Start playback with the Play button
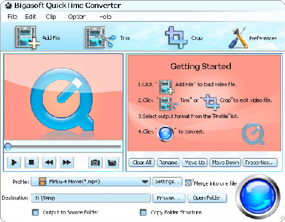Viewport: 285px width, 222px height. tap(14, 163)
